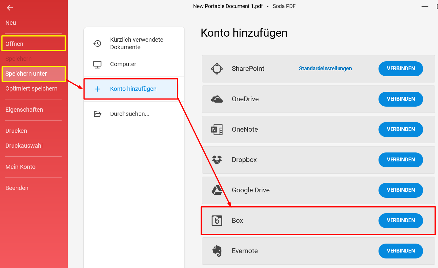The width and height of the screenshot is (438, 268).
Task: Click the Dropbox logo icon
Action: coord(217,160)
